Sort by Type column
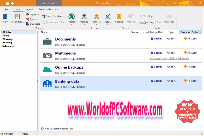The width and height of the screenshot is (204, 136). point(174,32)
